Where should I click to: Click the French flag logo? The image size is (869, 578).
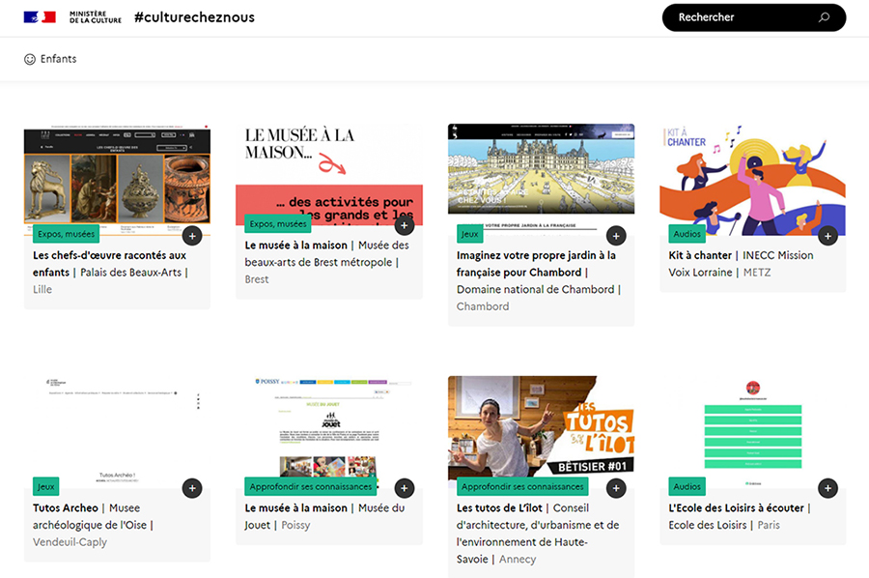pyautogui.click(x=40, y=17)
